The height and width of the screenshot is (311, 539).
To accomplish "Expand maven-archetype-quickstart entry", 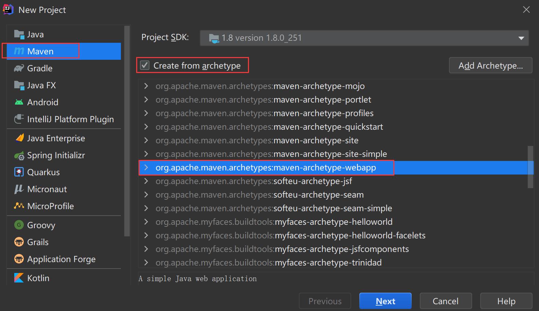I will 146,127.
